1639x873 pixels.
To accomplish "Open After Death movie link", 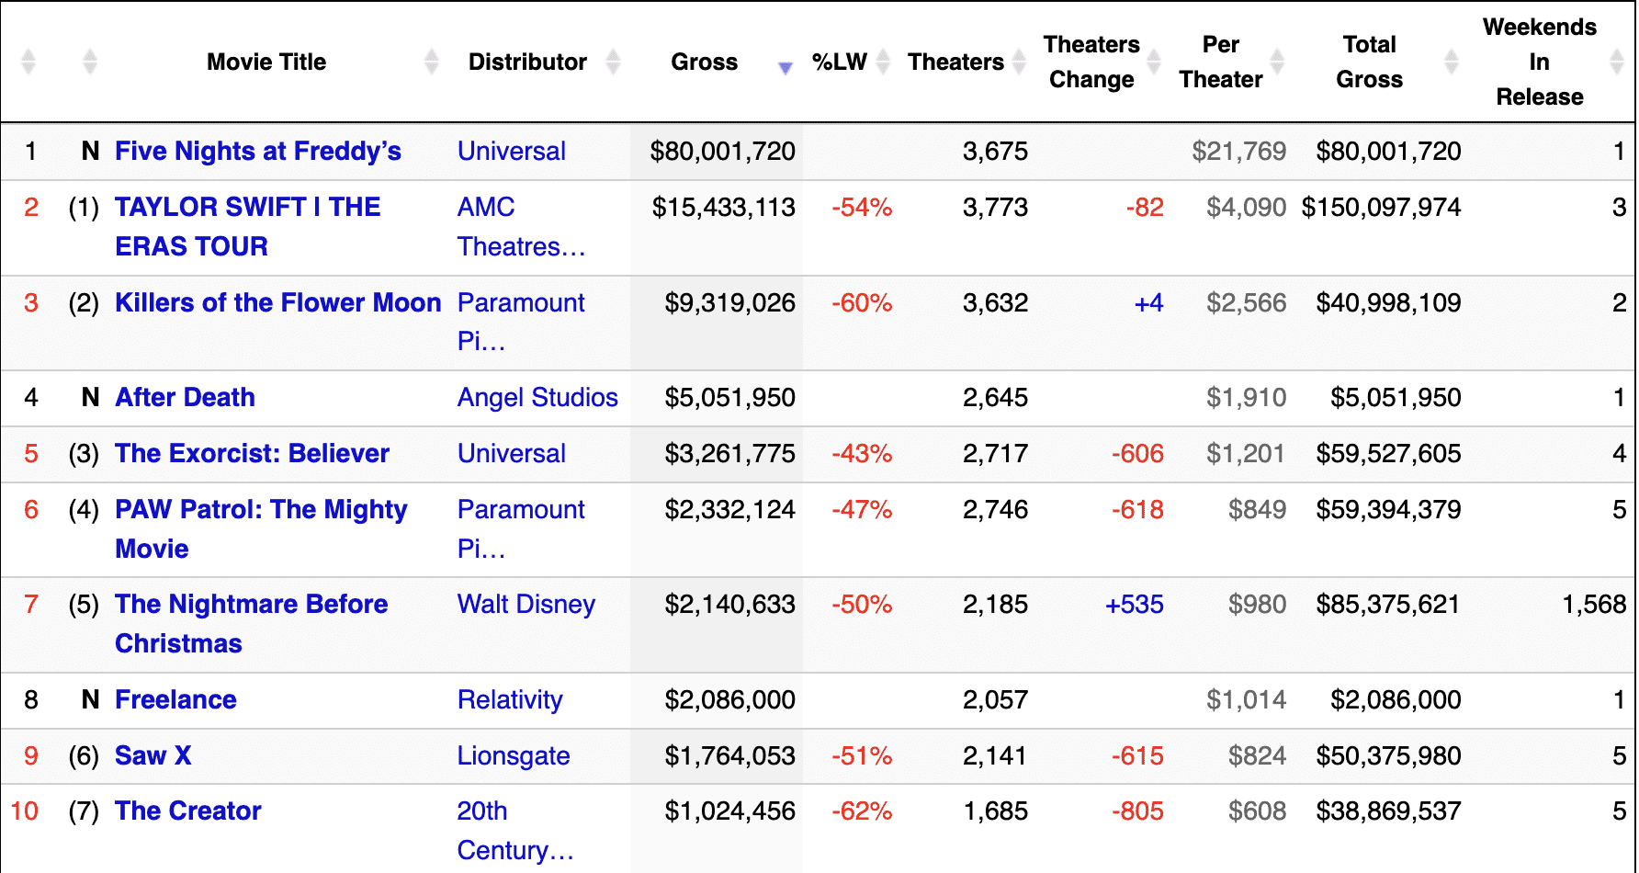I will pos(185,397).
